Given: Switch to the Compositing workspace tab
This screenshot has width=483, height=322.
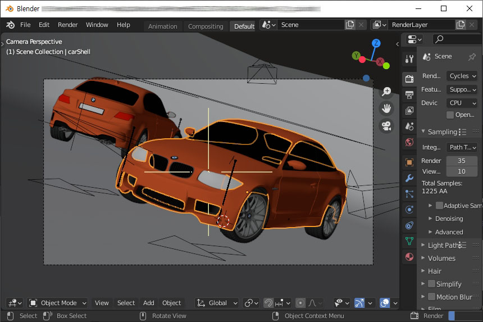Looking at the screenshot, I should tap(205, 26).
